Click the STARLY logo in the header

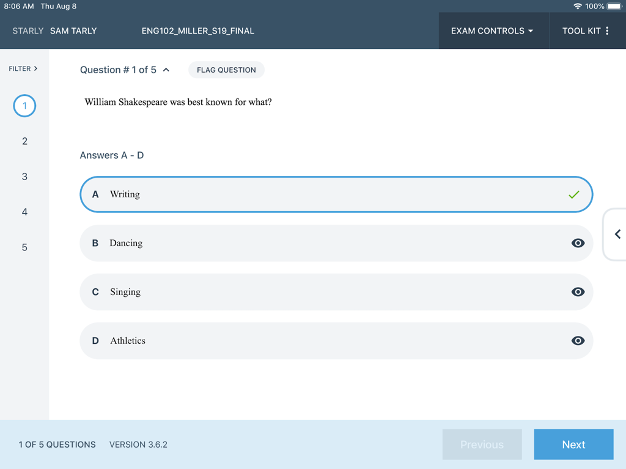pyautogui.click(x=27, y=30)
